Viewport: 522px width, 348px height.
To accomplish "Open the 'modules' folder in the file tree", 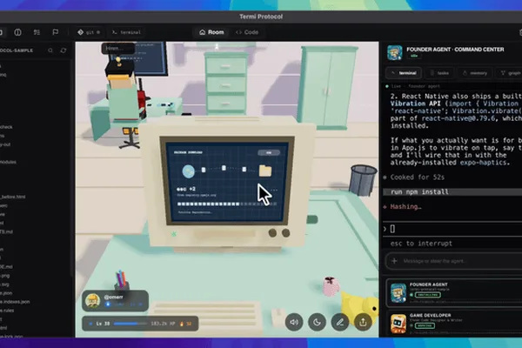I will tap(8, 162).
